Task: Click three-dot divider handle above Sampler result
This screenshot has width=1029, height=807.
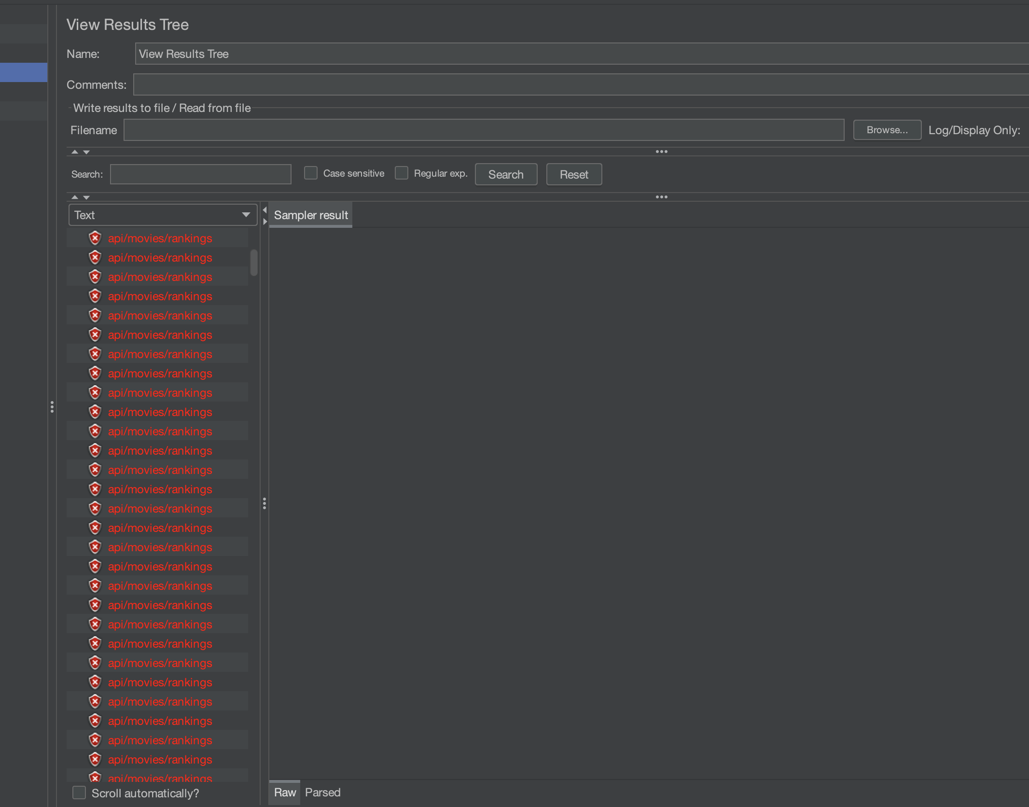Action: (x=661, y=197)
